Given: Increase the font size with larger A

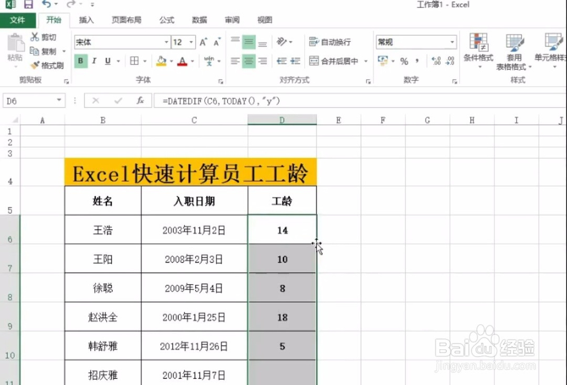Looking at the screenshot, I should point(204,43).
